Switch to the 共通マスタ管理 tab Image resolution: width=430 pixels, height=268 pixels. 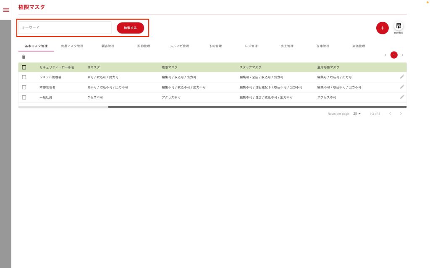pos(72,46)
